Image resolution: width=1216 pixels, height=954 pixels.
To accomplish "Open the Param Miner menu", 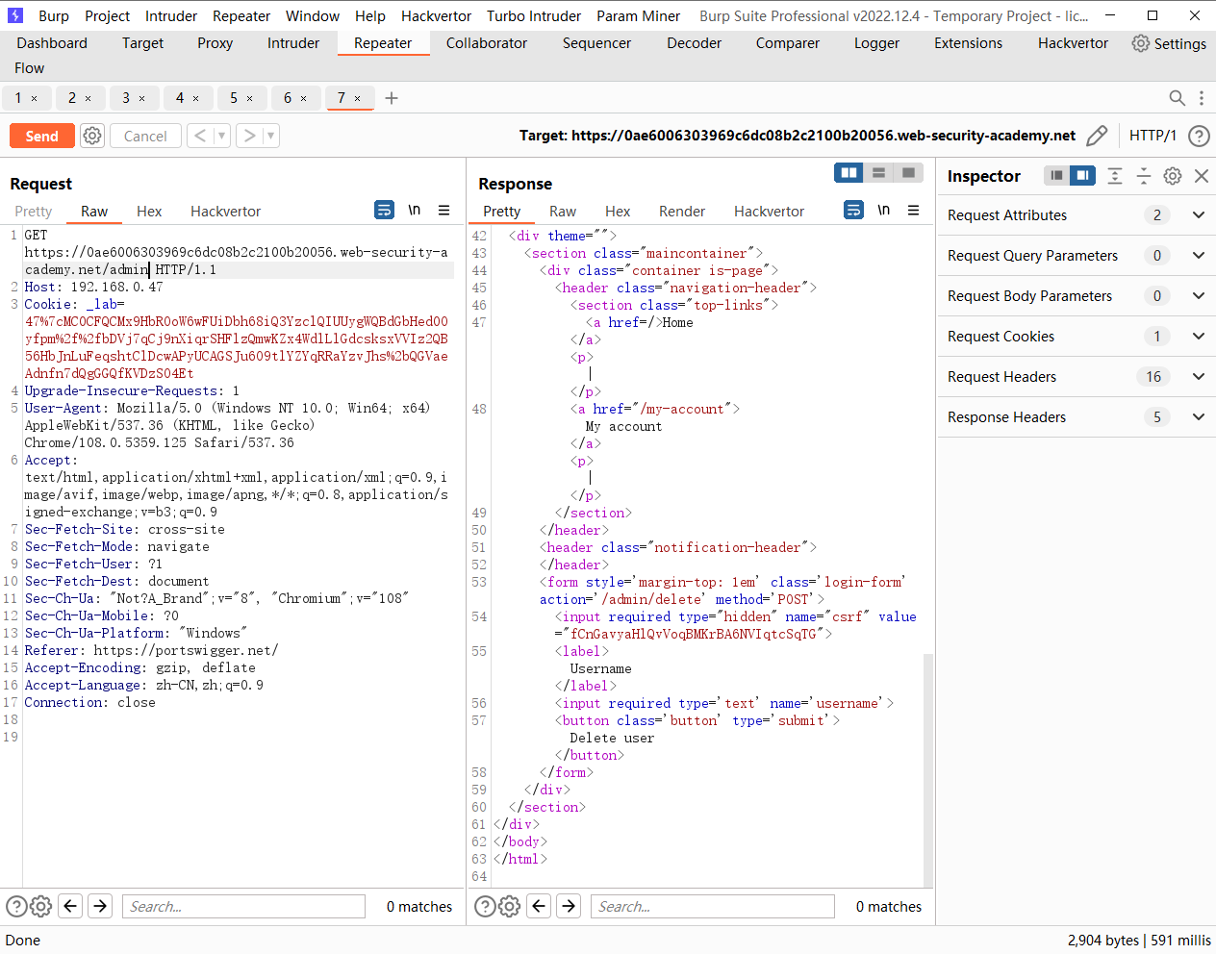I will click(638, 15).
